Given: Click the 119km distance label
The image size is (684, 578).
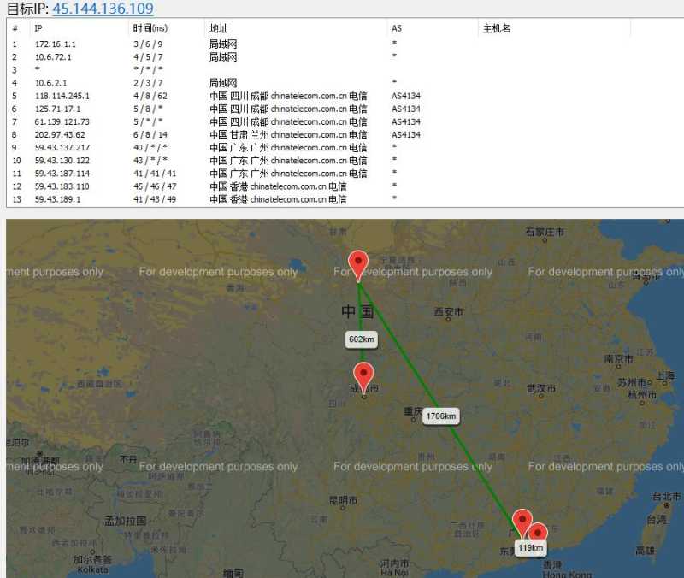Looking at the screenshot, I should coord(530,548).
